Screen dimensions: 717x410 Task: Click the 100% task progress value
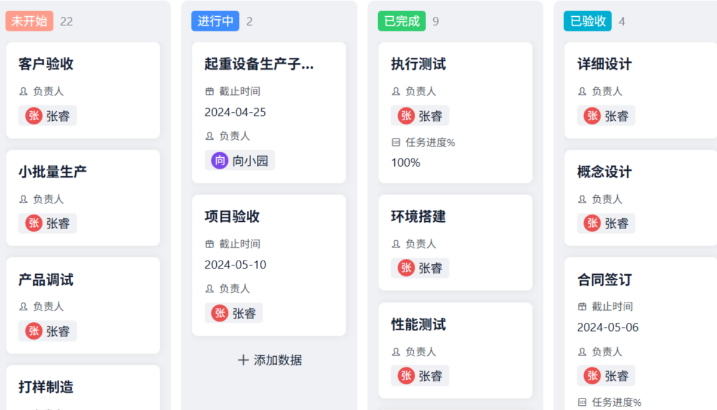(406, 163)
